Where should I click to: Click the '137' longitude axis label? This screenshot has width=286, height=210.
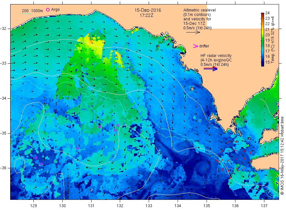[x=264, y=206]
